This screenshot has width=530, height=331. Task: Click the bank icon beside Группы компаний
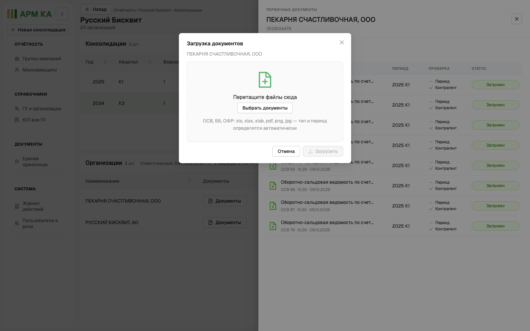[17, 59]
